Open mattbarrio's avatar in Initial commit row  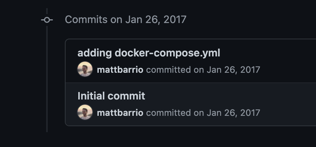(x=85, y=112)
